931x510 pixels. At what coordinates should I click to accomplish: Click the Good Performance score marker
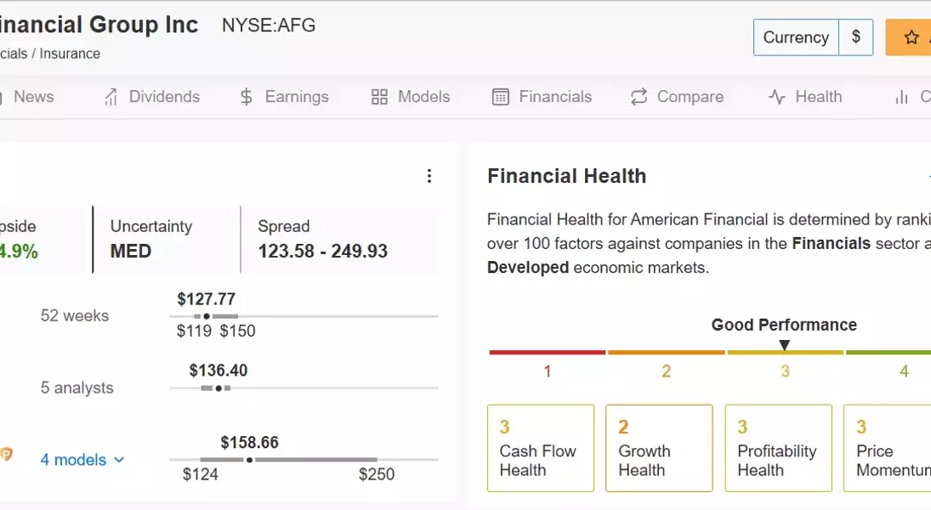point(785,345)
